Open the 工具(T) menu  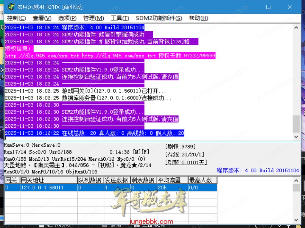click(120, 18)
